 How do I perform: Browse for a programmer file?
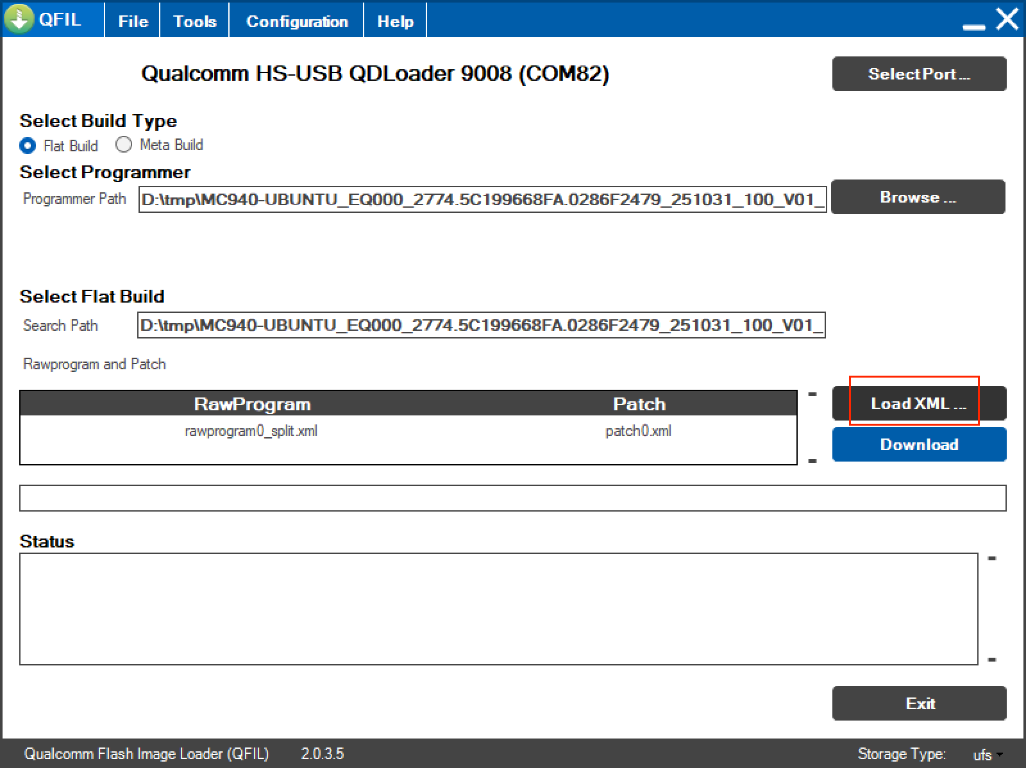[x=918, y=197]
